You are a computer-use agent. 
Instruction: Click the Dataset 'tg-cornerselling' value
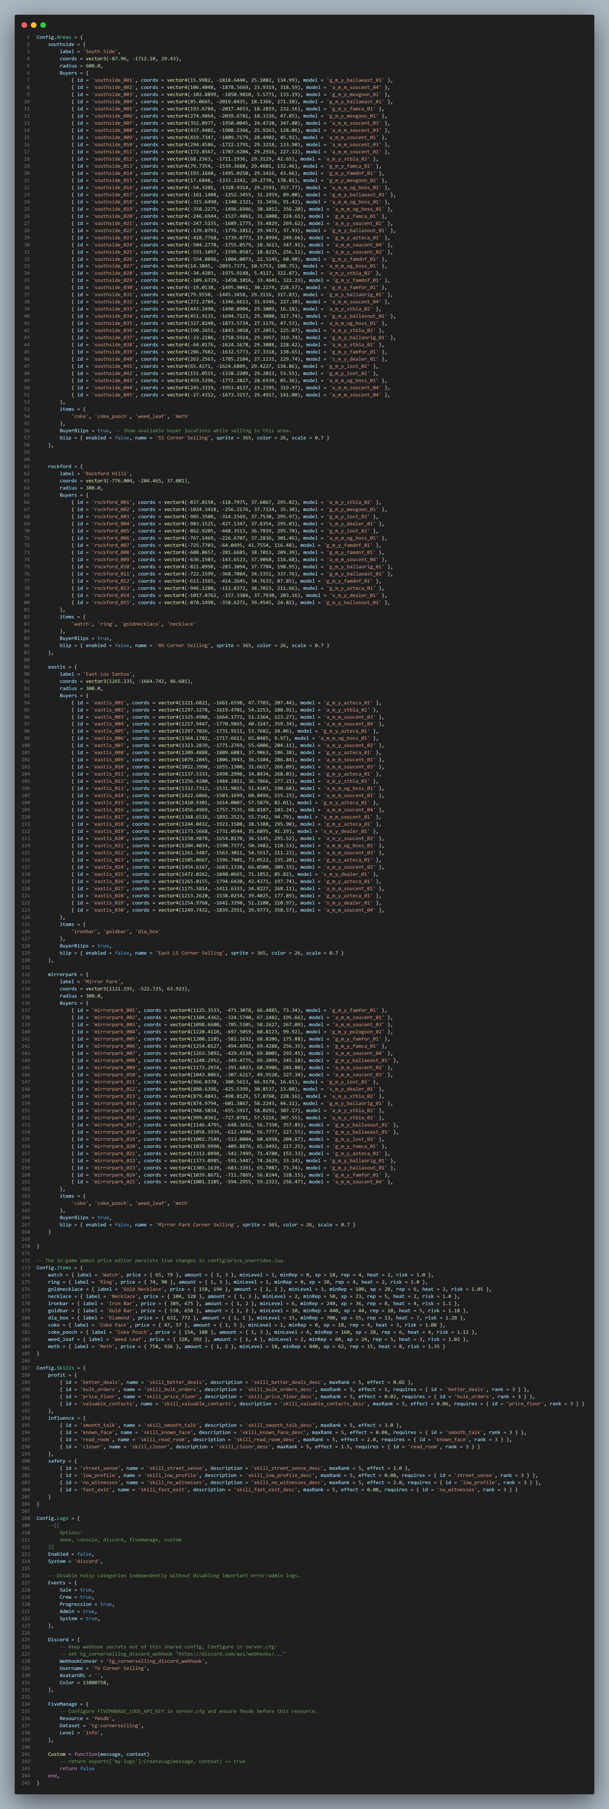115,1726
